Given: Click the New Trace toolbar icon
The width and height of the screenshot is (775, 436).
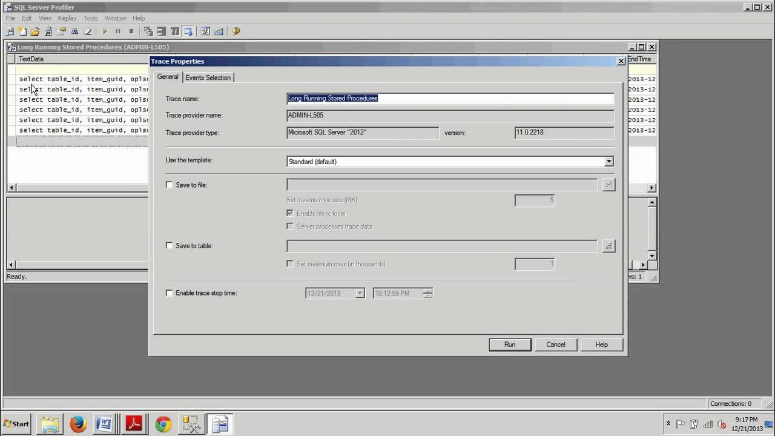Looking at the screenshot, I should (x=9, y=31).
